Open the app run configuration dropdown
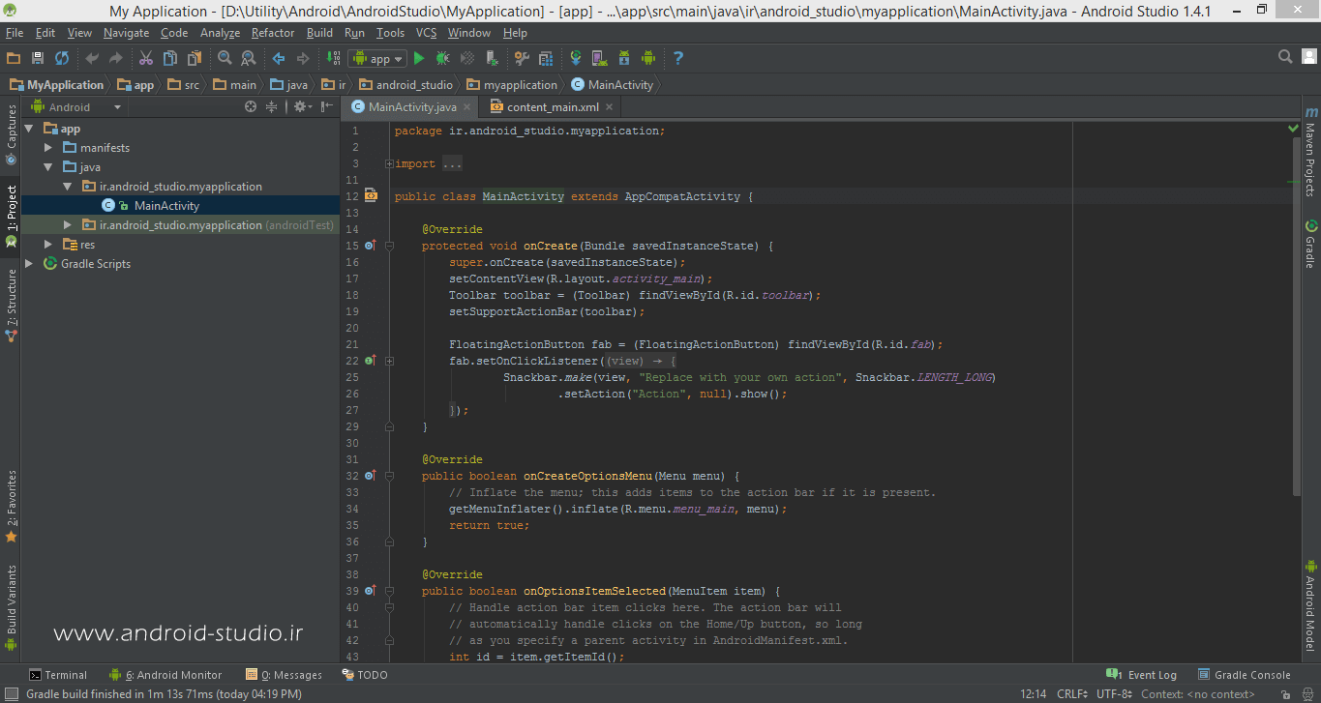The height and width of the screenshot is (703, 1321). (x=378, y=59)
